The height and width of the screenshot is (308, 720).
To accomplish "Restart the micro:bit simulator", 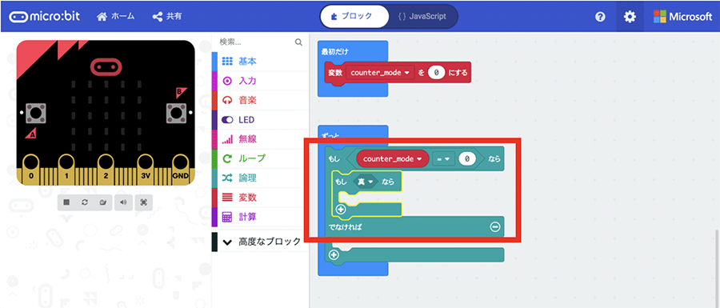I will [85, 202].
